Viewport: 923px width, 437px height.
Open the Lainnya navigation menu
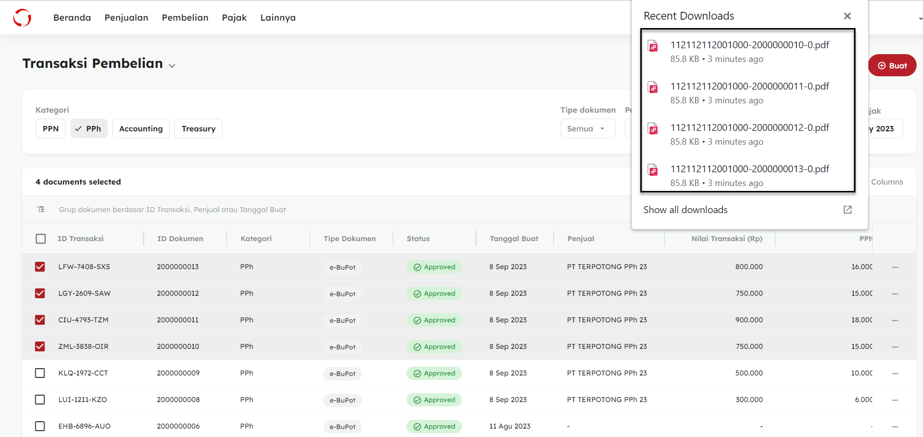(278, 18)
